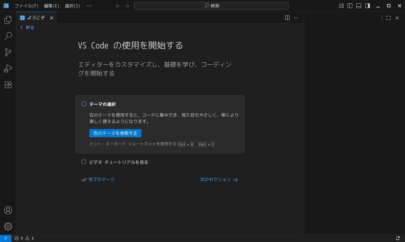
Task: Click the VS Code の使用を開始する heading
Action: pyautogui.click(x=131, y=46)
